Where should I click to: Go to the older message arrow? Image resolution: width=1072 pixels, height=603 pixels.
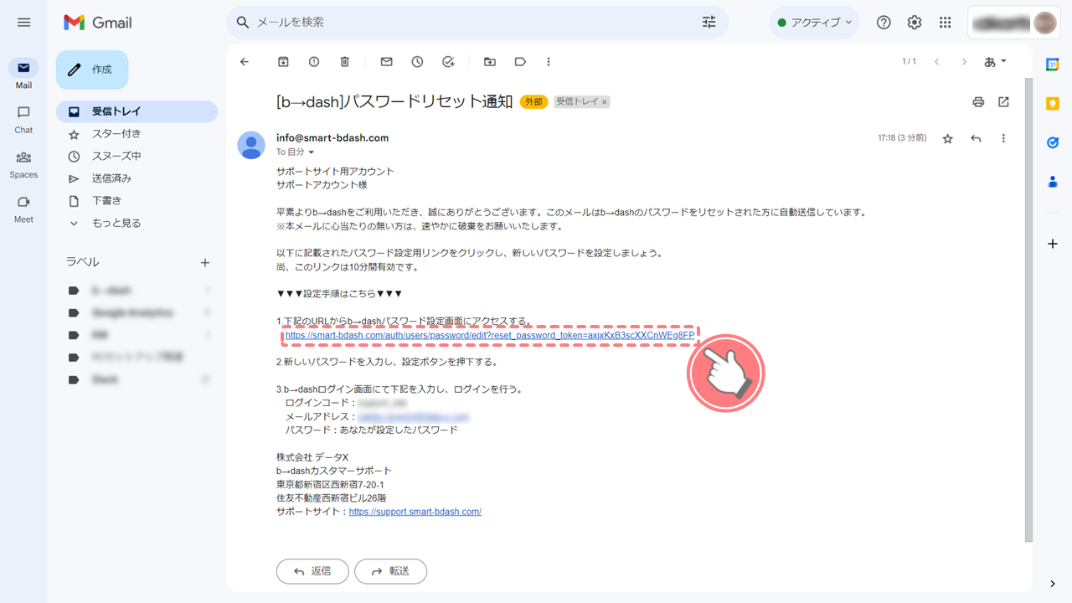[x=964, y=61]
